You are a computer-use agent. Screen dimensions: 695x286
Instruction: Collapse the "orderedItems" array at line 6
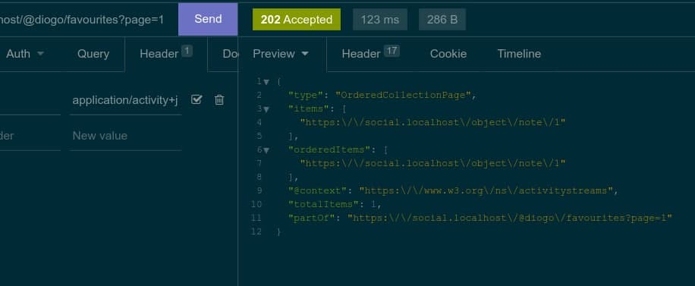coord(266,150)
